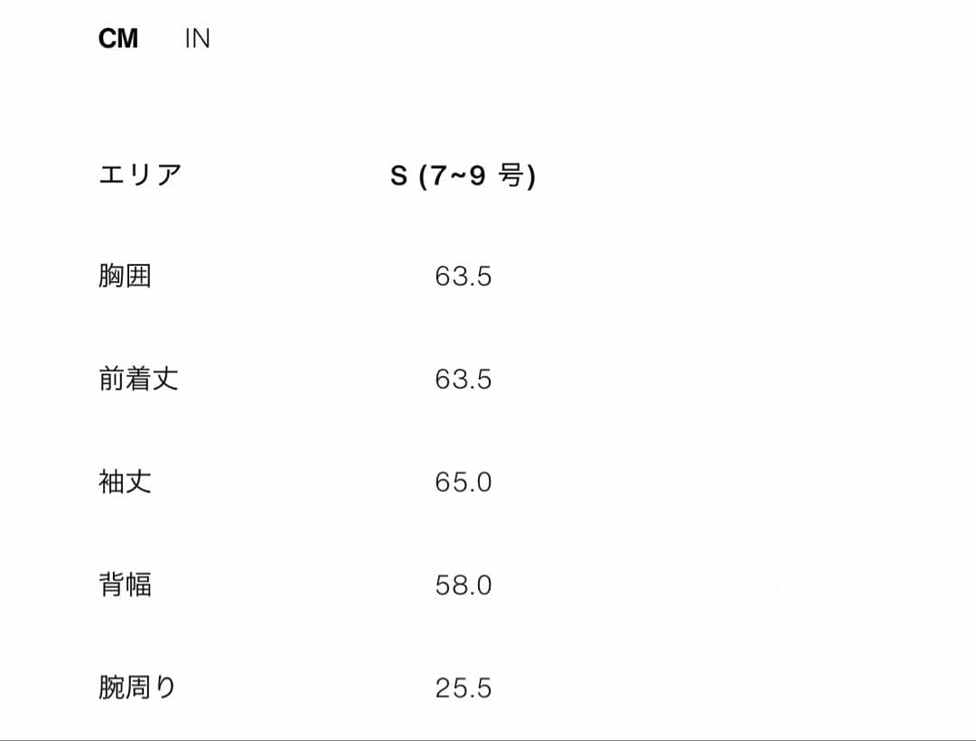Click the 63.5 front length value
976x741 pixels.
pos(464,380)
